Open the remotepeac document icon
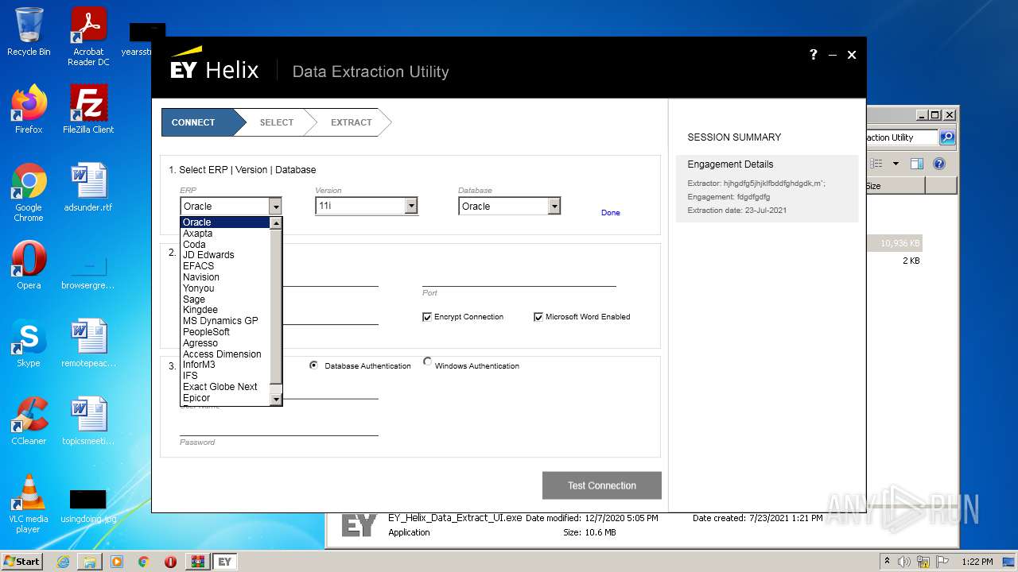The width and height of the screenshot is (1018, 572). coord(88,343)
